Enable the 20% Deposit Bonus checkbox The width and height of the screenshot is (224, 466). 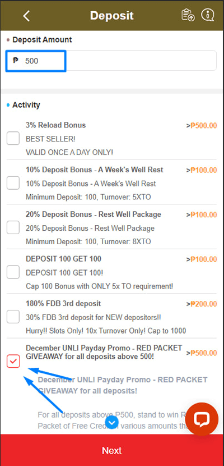(x=13, y=227)
